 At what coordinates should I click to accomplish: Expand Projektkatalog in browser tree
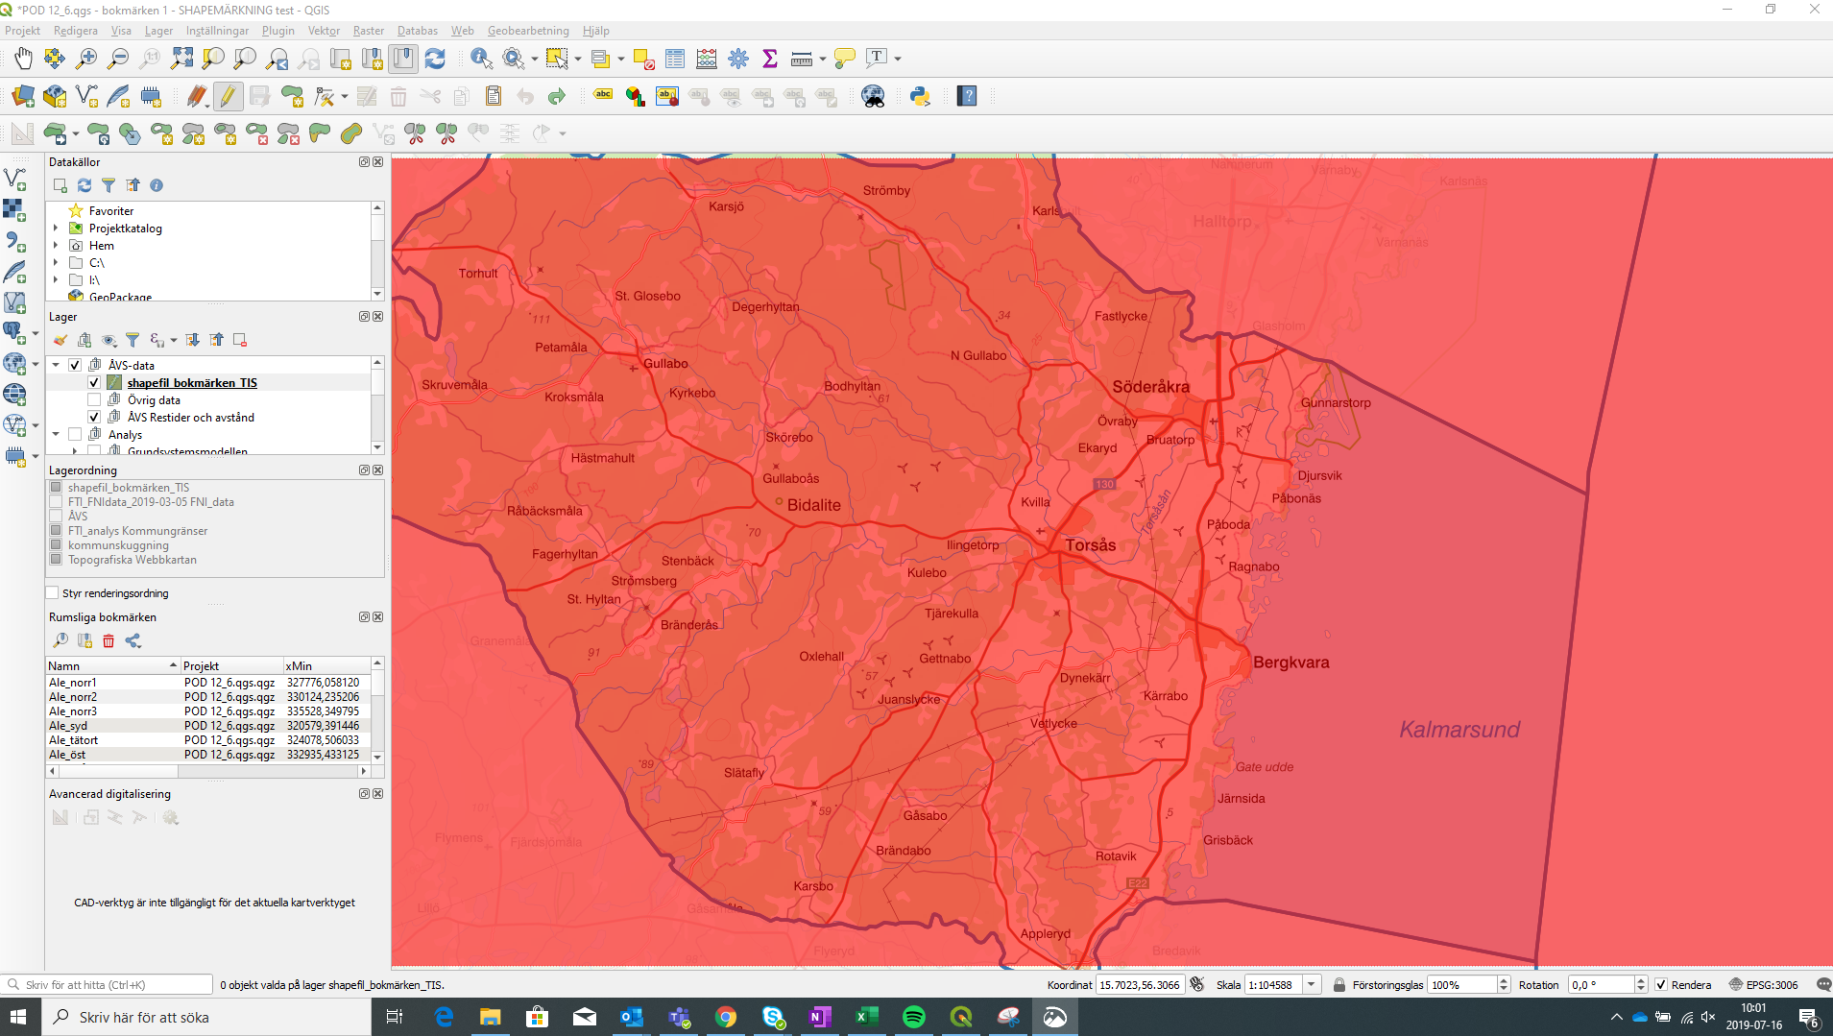pos(56,229)
